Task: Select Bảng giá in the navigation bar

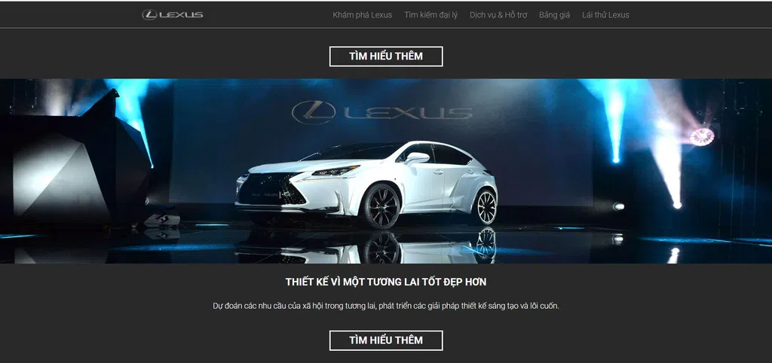Action: (554, 15)
